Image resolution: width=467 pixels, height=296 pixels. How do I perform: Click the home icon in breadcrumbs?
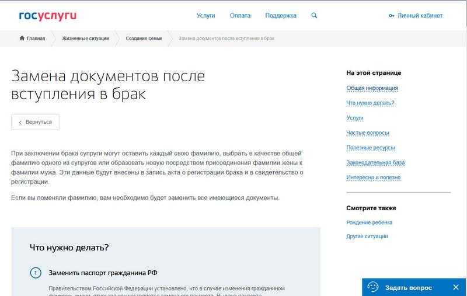pyautogui.click(x=22, y=39)
